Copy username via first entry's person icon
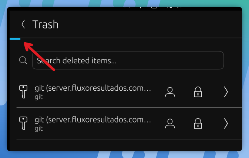The image size is (249, 158). (x=170, y=92)
